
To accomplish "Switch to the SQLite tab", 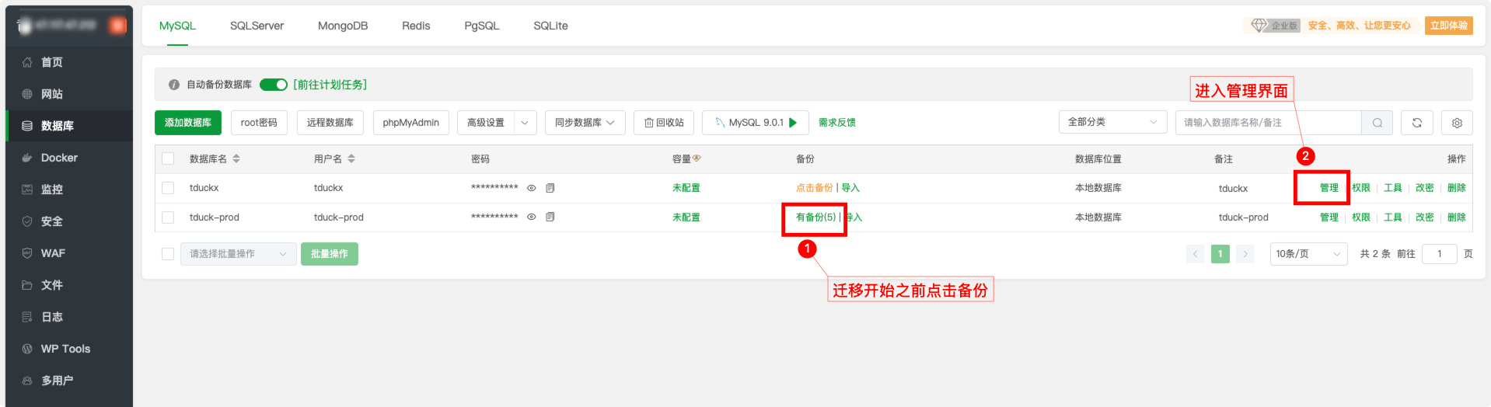I will coord(550,26).
